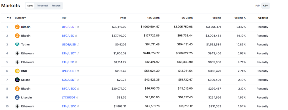Click the volume percentage 1.64%
The height and width of the screenshot is (110, 288).
[x=242, y=106]
